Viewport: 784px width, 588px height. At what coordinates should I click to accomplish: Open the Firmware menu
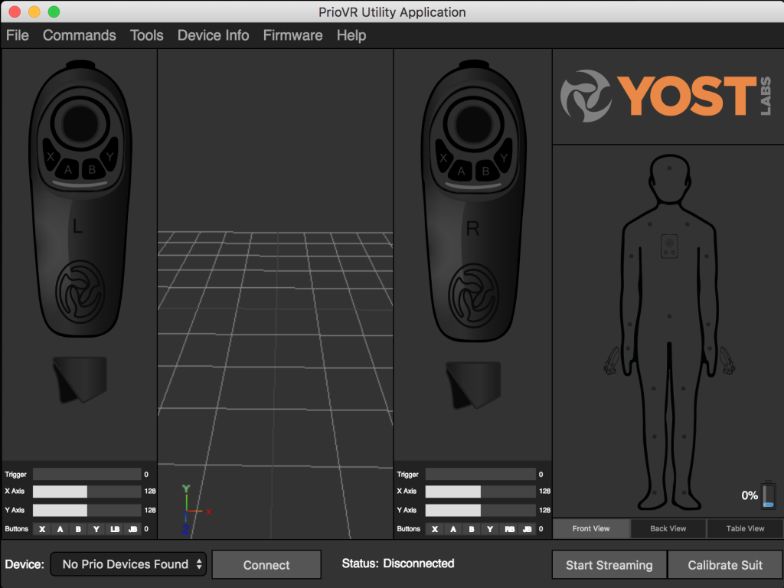(x=293, y=35)
